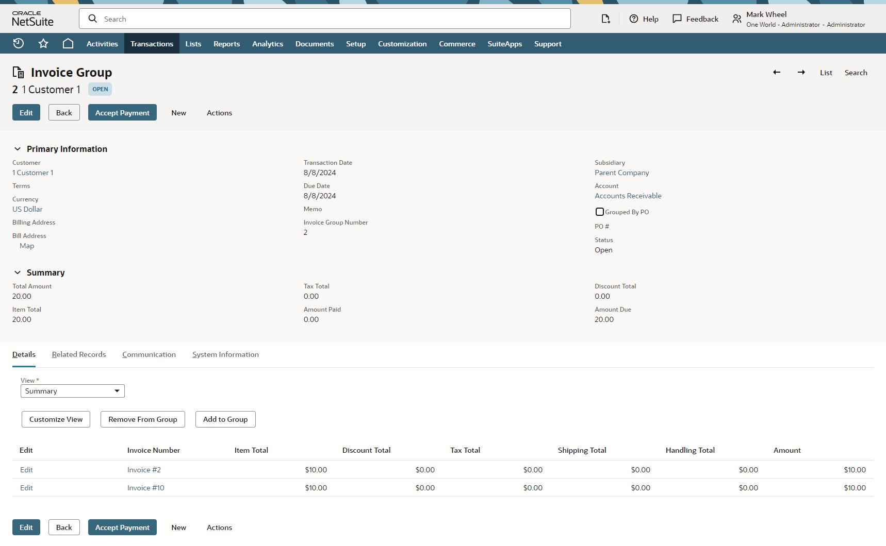
Task: Click the bottom Edit button
Action: (x=26, y=527)
